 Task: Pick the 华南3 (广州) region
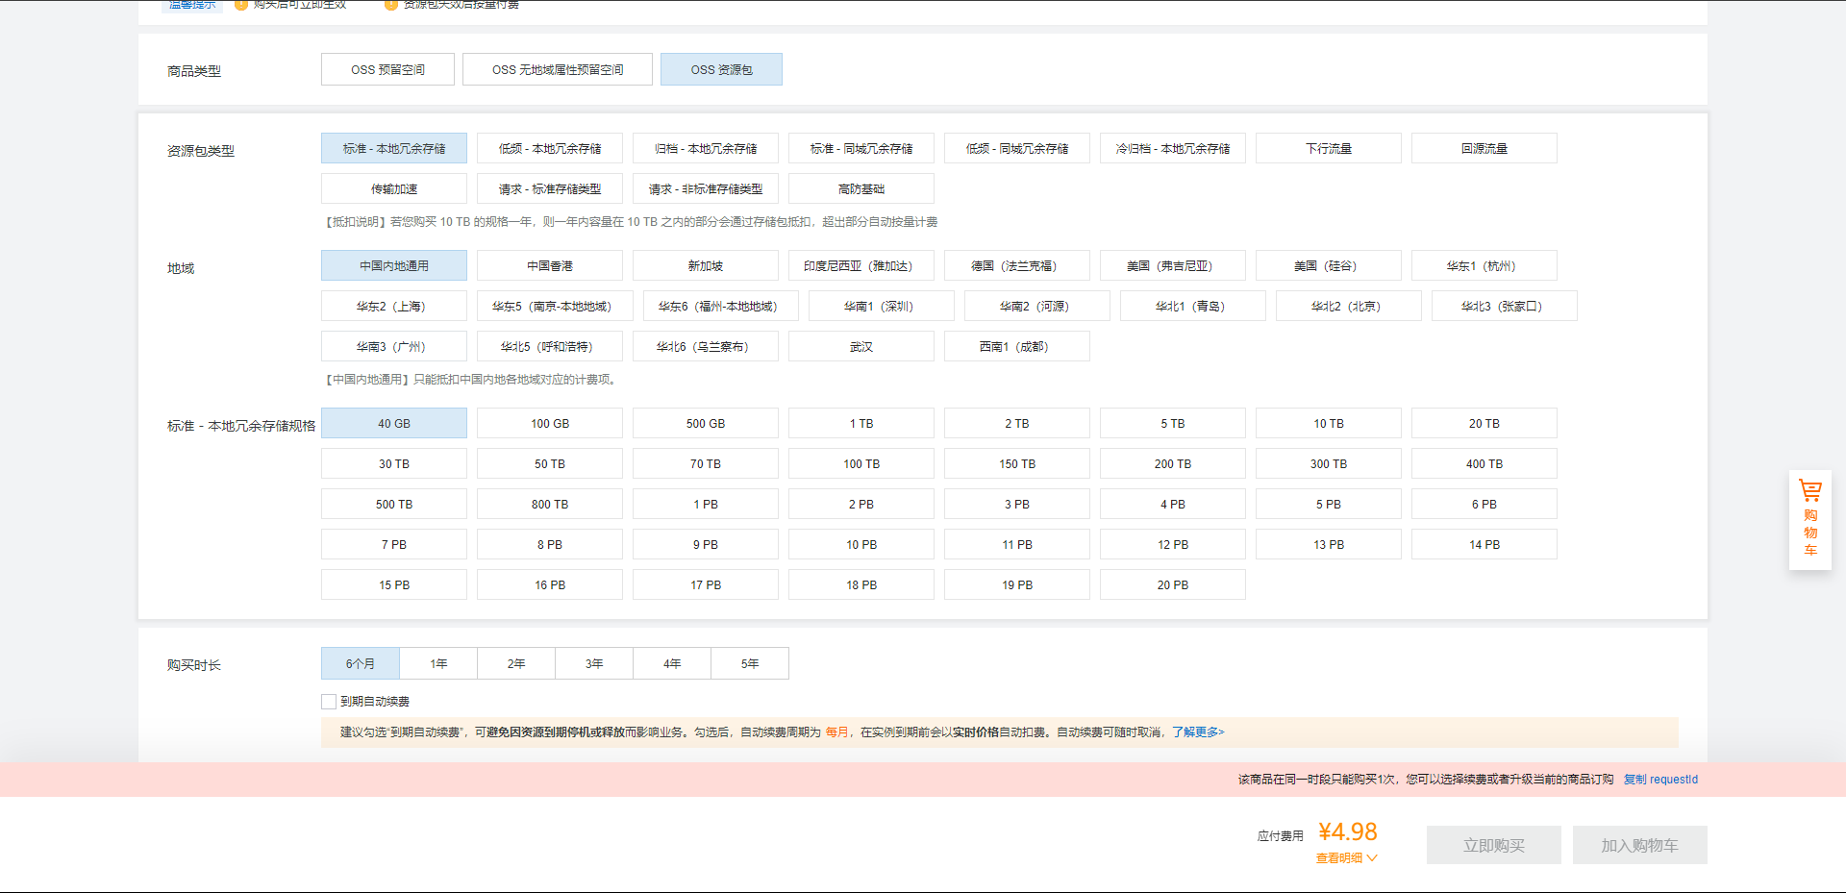pos(394,346)
